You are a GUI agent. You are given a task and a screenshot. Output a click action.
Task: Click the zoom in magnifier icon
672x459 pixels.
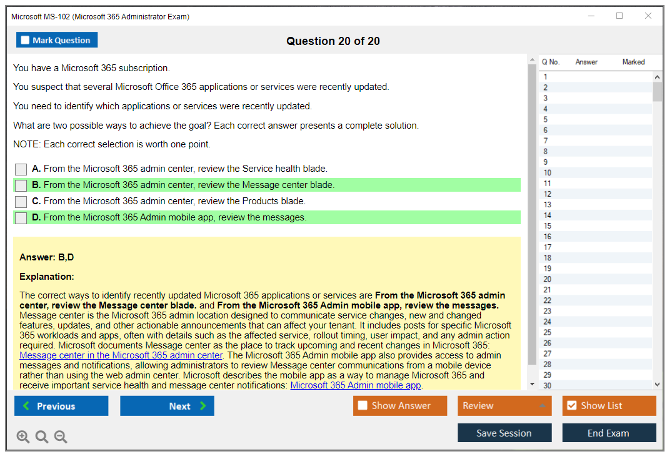coord(23,437)
